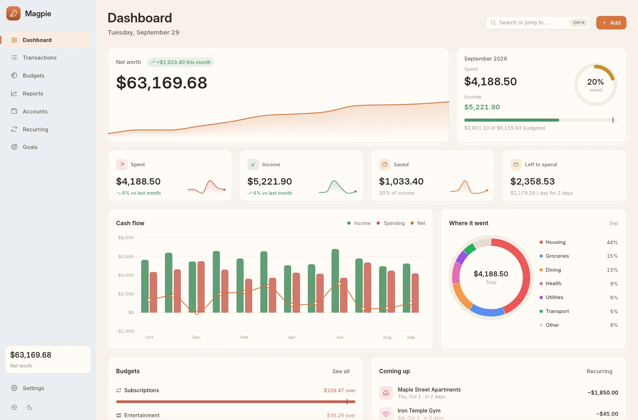Go to the Budgets section
This screenshot has width=638, height=420.
point(48,76)
